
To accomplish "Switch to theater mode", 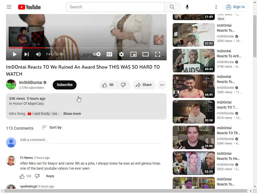I will (x=145, y=54).
